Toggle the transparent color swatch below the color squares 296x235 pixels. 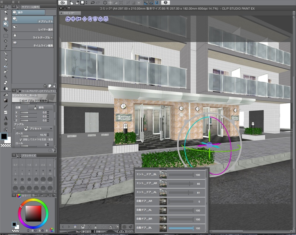(x=5, y=145)
